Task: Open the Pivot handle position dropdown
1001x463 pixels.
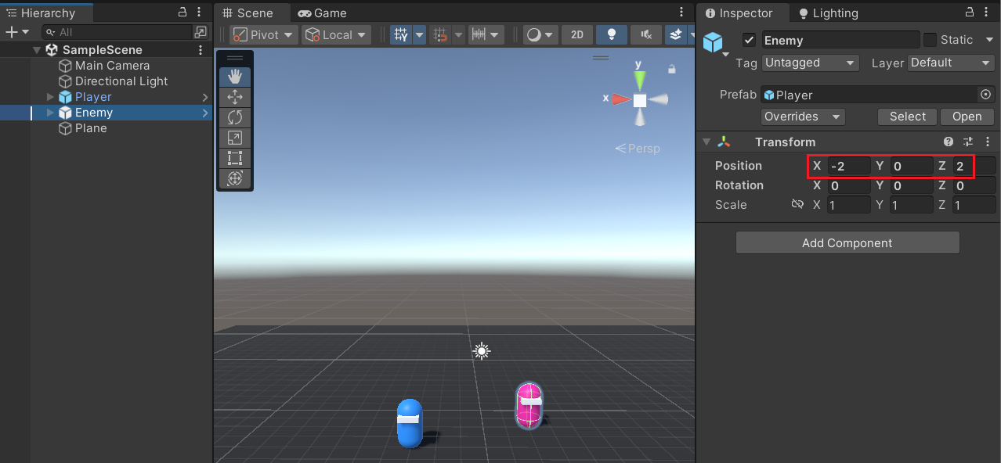Action: pos(264,35)
